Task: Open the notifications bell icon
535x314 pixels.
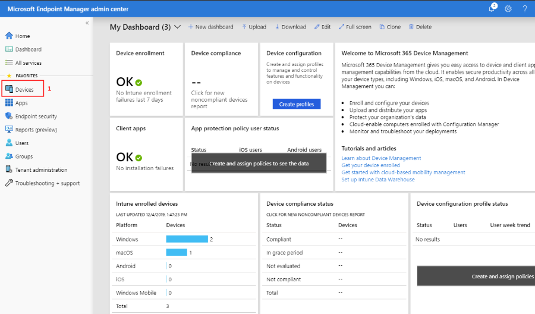Action: point(492,8)
